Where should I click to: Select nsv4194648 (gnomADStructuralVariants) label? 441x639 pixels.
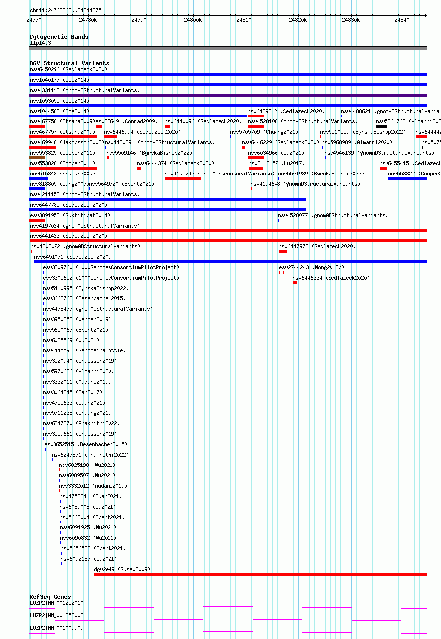tap(305, 184)
